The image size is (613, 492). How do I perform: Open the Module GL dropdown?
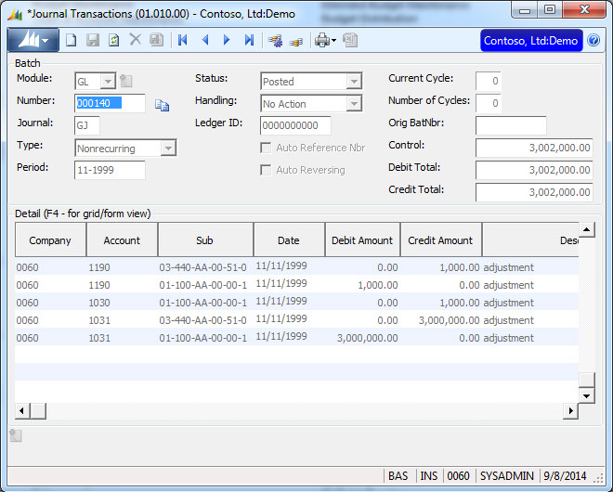[x=108, y=82]
